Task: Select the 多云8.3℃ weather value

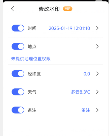Action: (x=81, y=92)
